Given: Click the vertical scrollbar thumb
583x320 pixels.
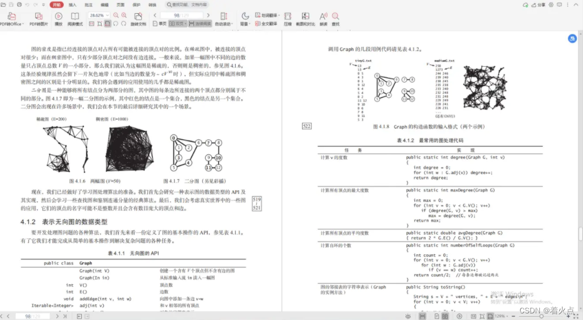Looking at the screenshot, I should 580,234.
